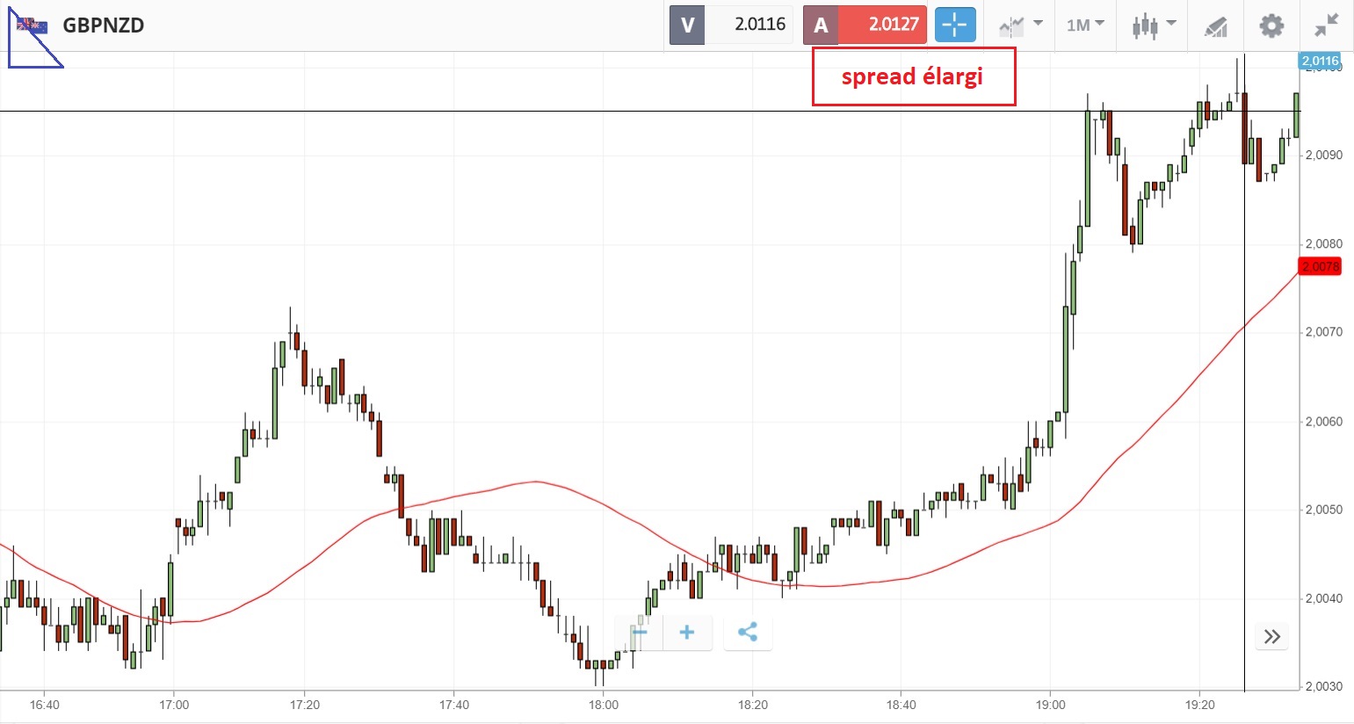Zoom in with the plus icon
Viewport: 1354px width, 724px height.
coord(687,633)
